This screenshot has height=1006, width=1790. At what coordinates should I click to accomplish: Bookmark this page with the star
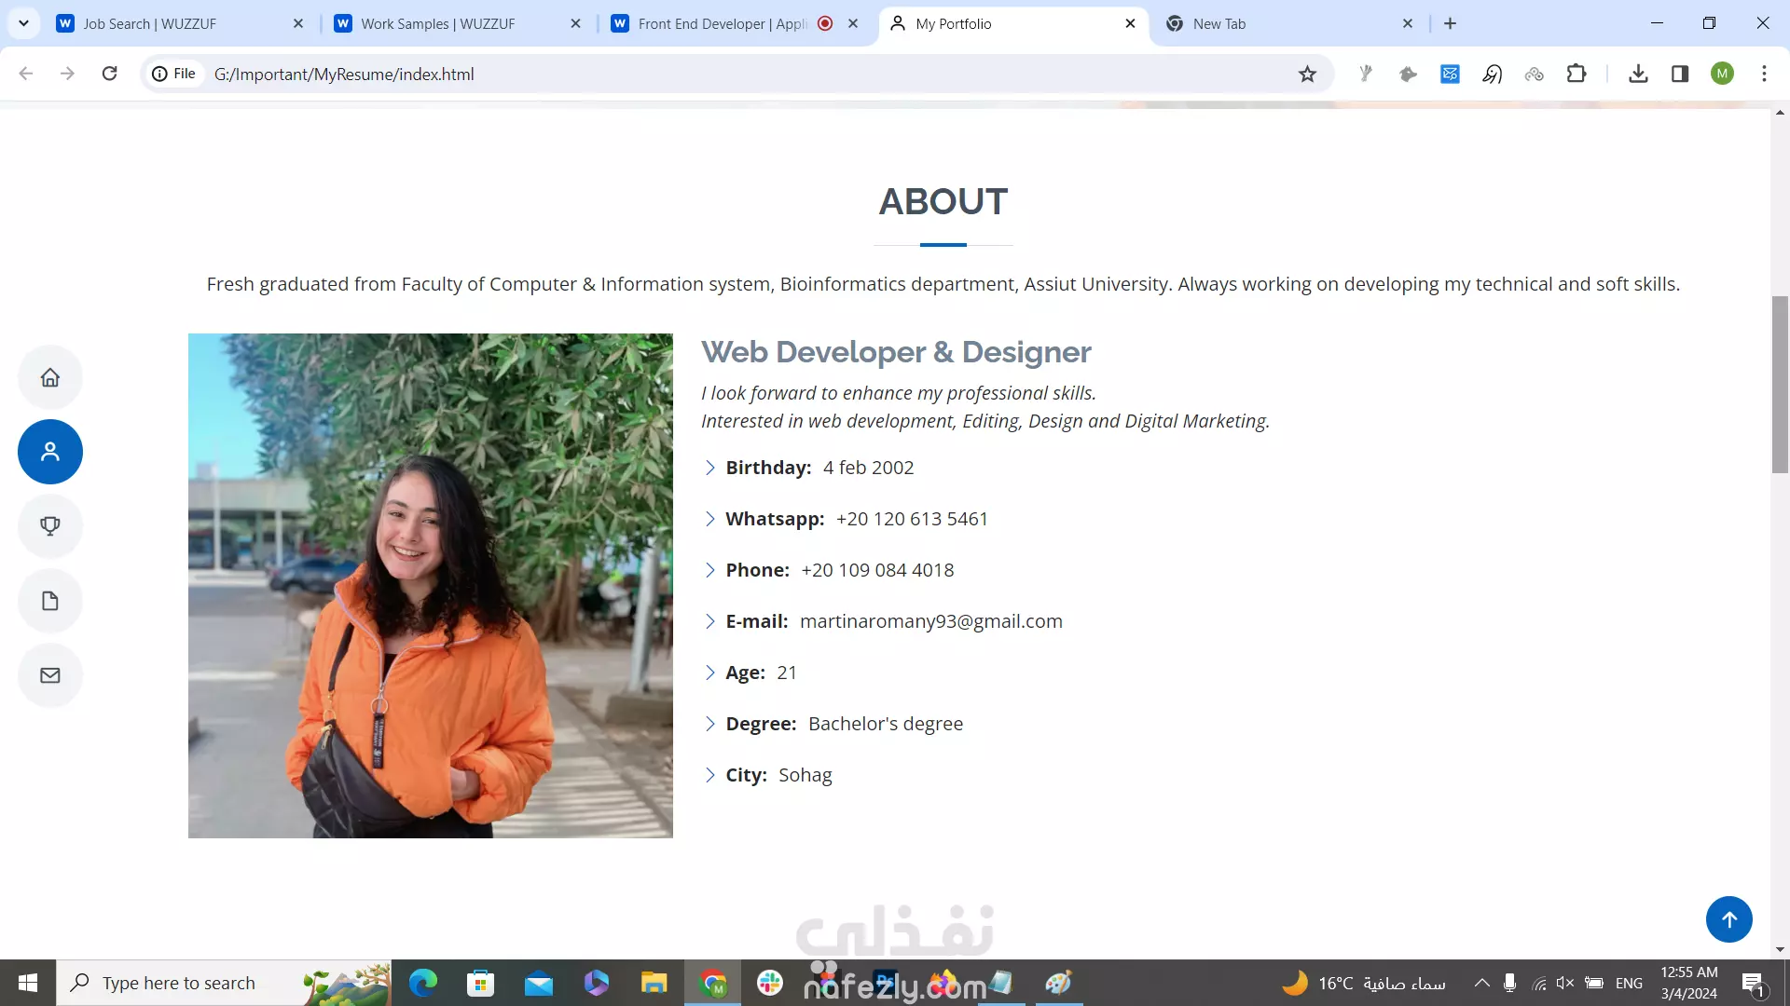(1307, 74)
